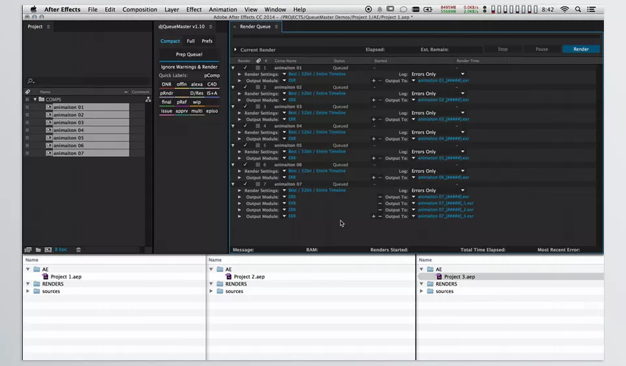This screenshot has height=366, width=626.
Task: Click the COMPS folder icon
Action: click(x=42, y=99)
